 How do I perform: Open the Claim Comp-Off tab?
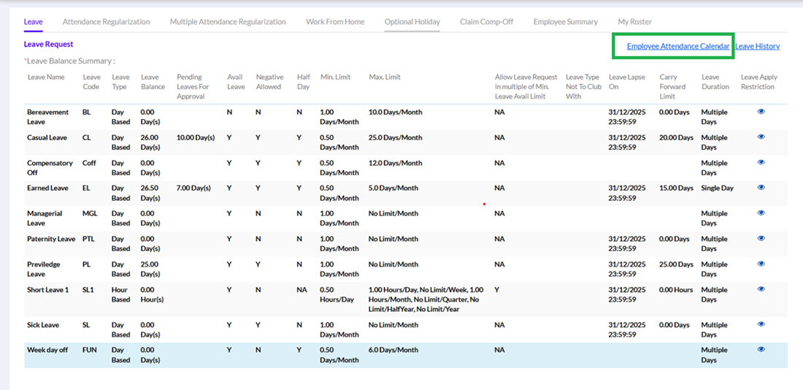click(x=486, y=22)
